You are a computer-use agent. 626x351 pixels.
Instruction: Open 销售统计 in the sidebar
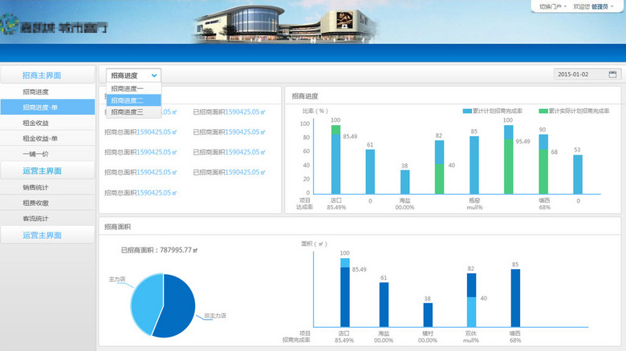[35, 188]
